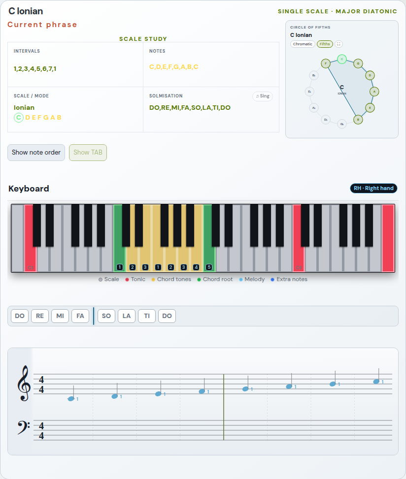406x479 pixels.
Task: Switch circle view to Fifths
Action: [x=325, y=44]
